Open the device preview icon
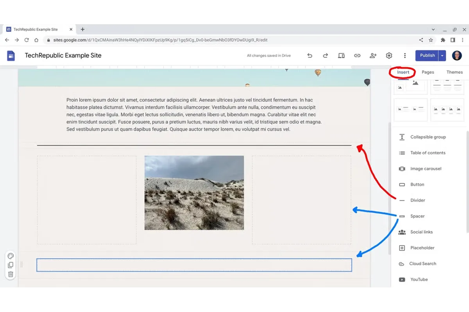Image resolution: width=469 pixels, height=312 pixels. pos(341,55)
